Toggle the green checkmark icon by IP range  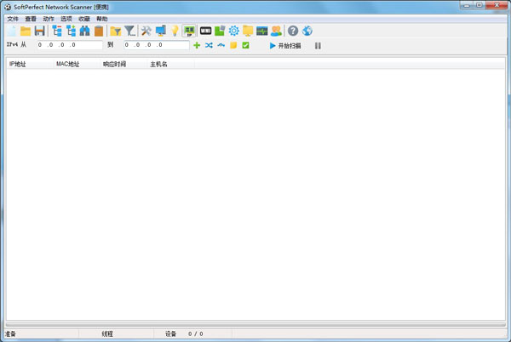tap(245, 46)
